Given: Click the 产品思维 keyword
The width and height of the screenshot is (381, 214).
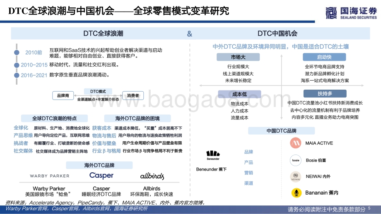Looking at the screenshot, I should pos(23,135).
